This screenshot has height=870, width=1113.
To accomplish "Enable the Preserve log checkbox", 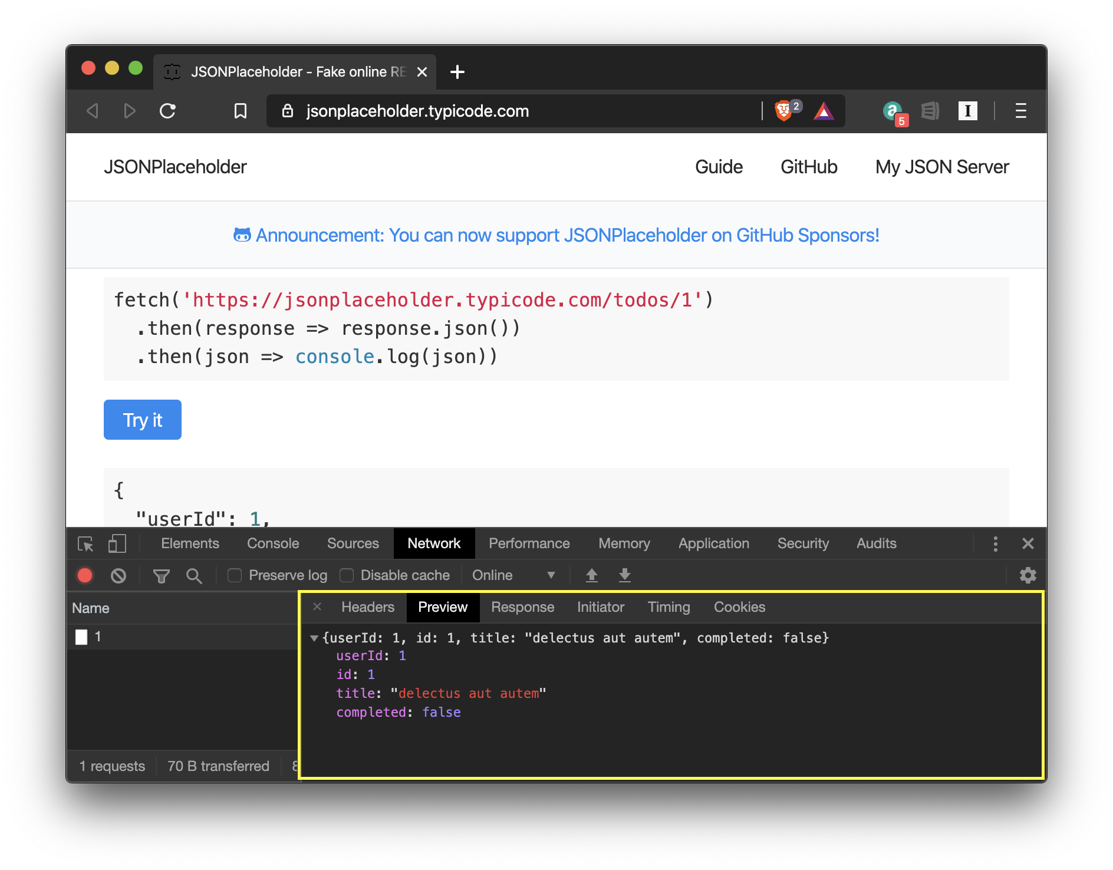I will pyautogui.click(x=235, y=575).
